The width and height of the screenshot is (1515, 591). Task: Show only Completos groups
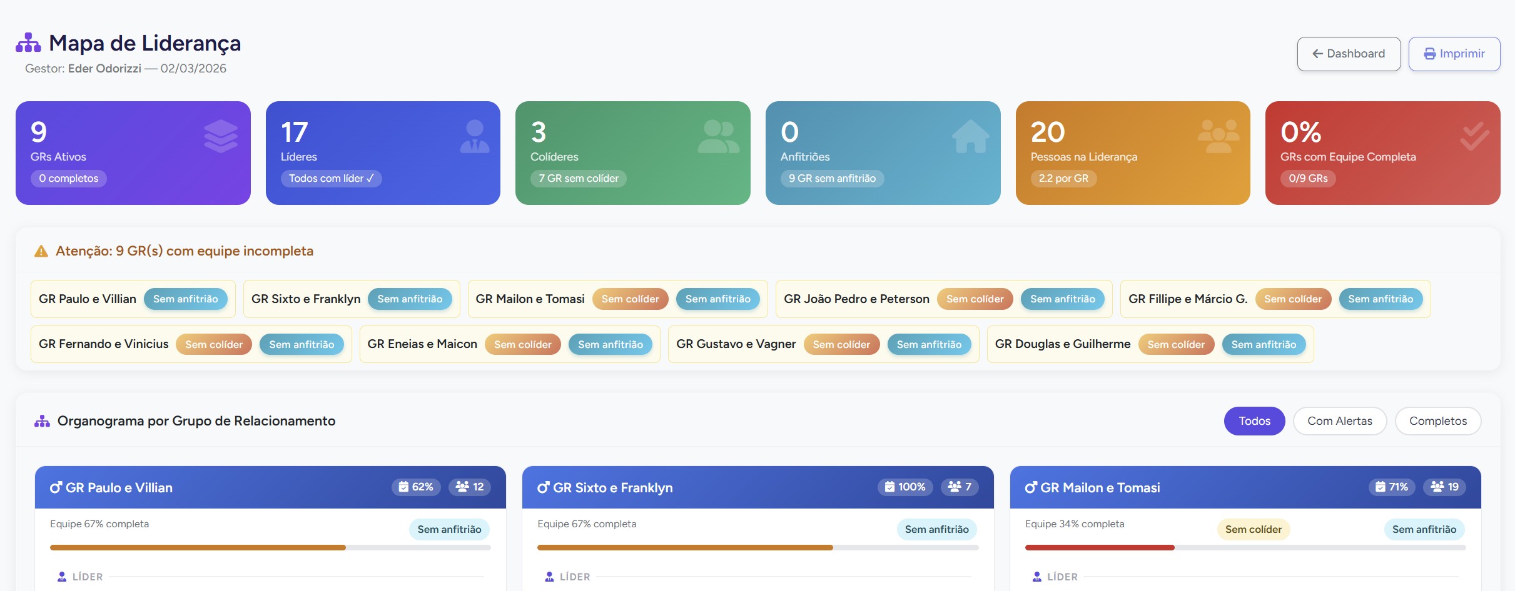[x=1437, y=421]
